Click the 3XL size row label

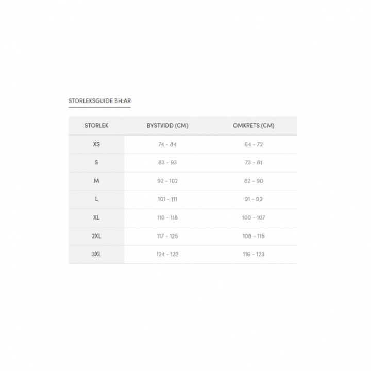[x=96, y=255]
